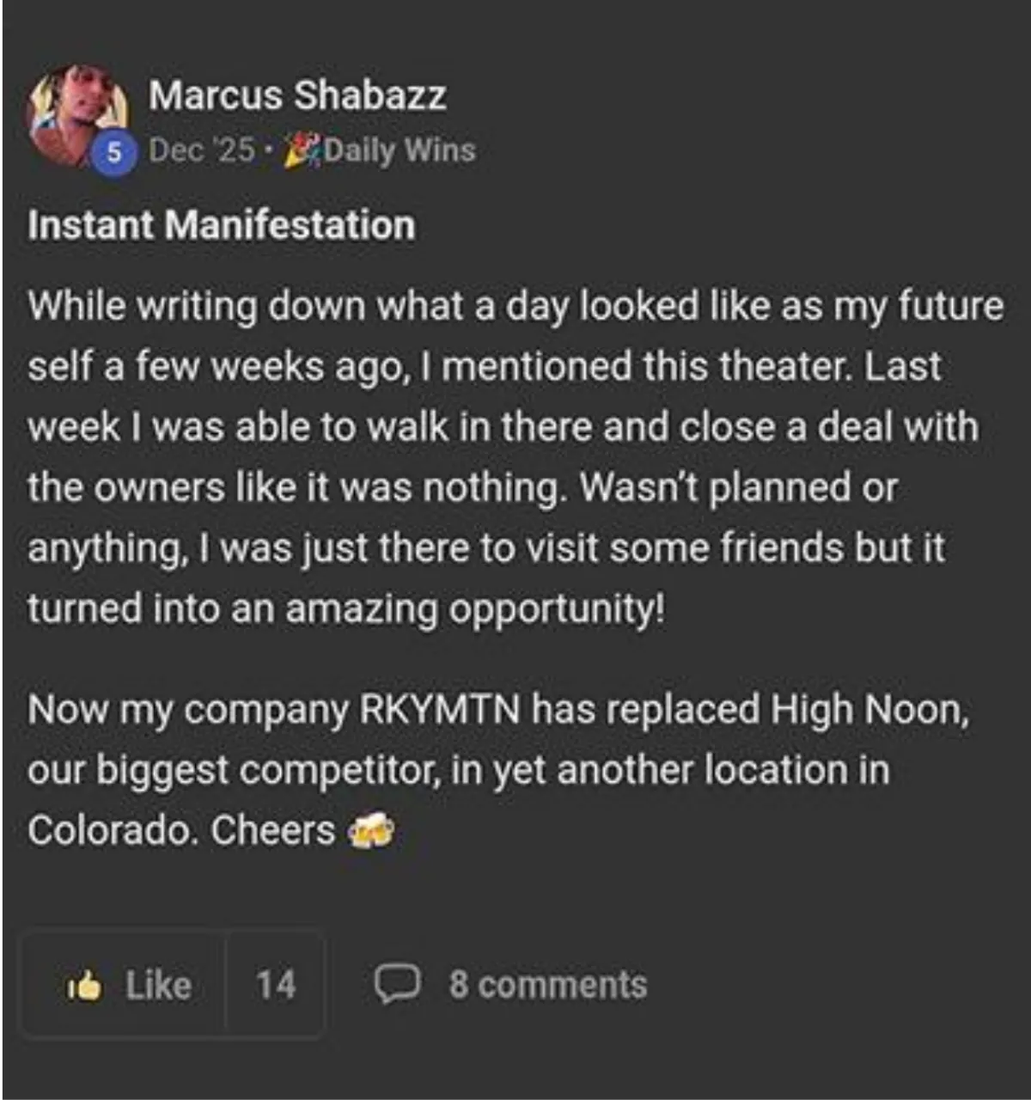Click the party popper icon
1031x1100 pixels.
(x=299, y=150)
